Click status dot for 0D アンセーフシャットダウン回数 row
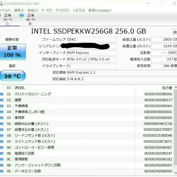This screenshot has height=177, width=177. tap(2, 165)
